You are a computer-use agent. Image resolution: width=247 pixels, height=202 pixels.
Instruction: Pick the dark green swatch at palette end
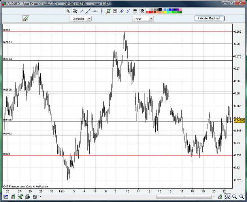[181, 12]
